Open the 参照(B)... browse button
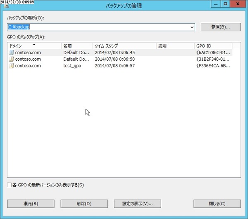Image resolution: width=248 pixels, height=219 pixels. click(221, 27)
